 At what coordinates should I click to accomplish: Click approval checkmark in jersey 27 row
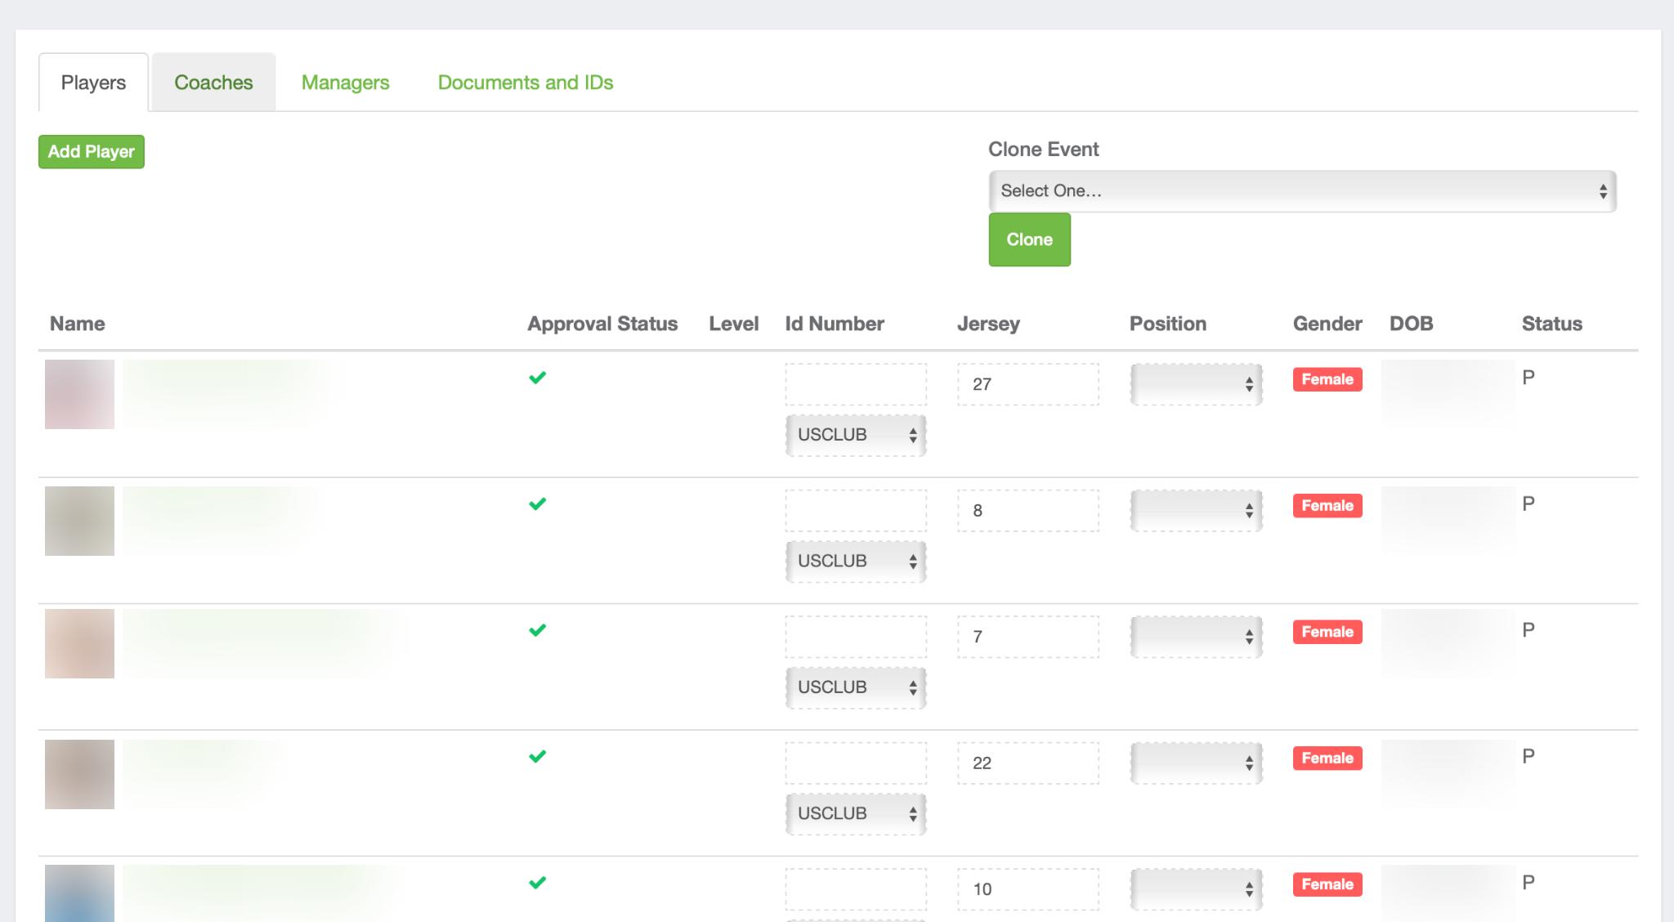[537, 378]
